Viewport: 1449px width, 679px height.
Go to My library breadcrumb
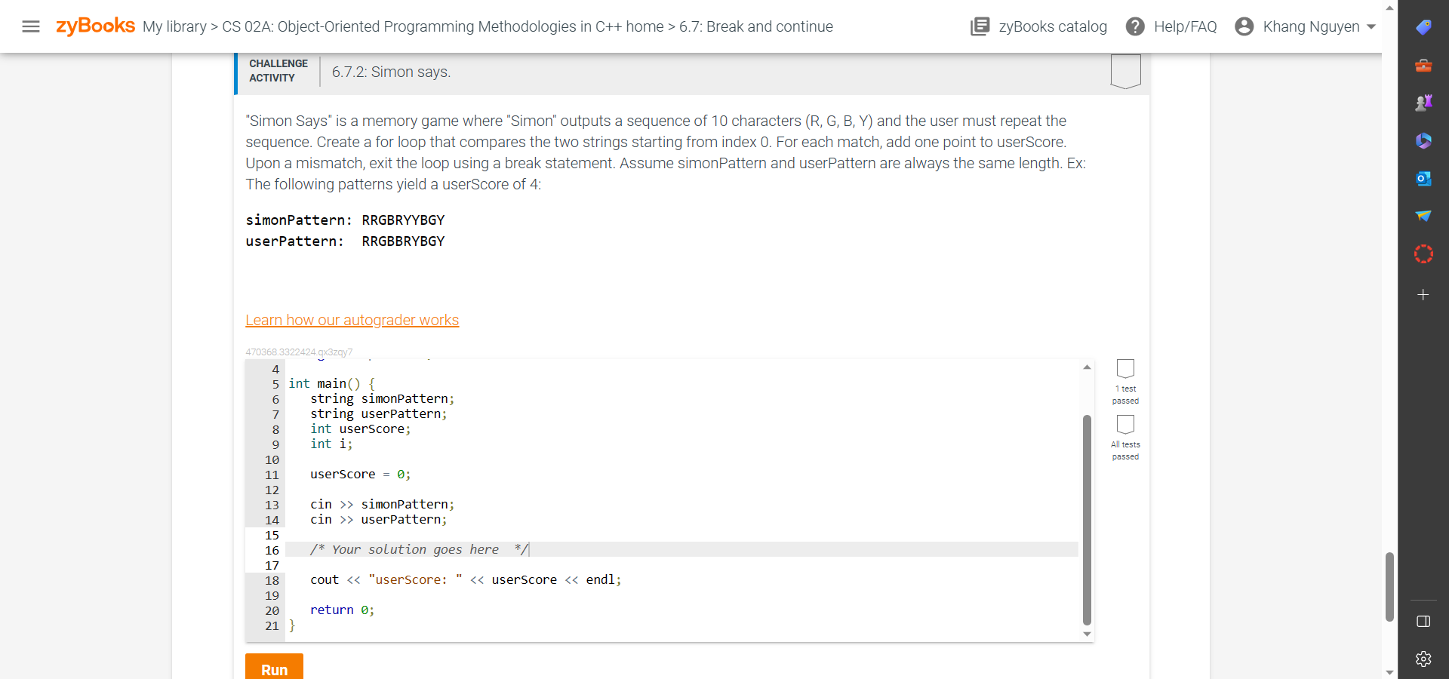[x=174, y=26]
